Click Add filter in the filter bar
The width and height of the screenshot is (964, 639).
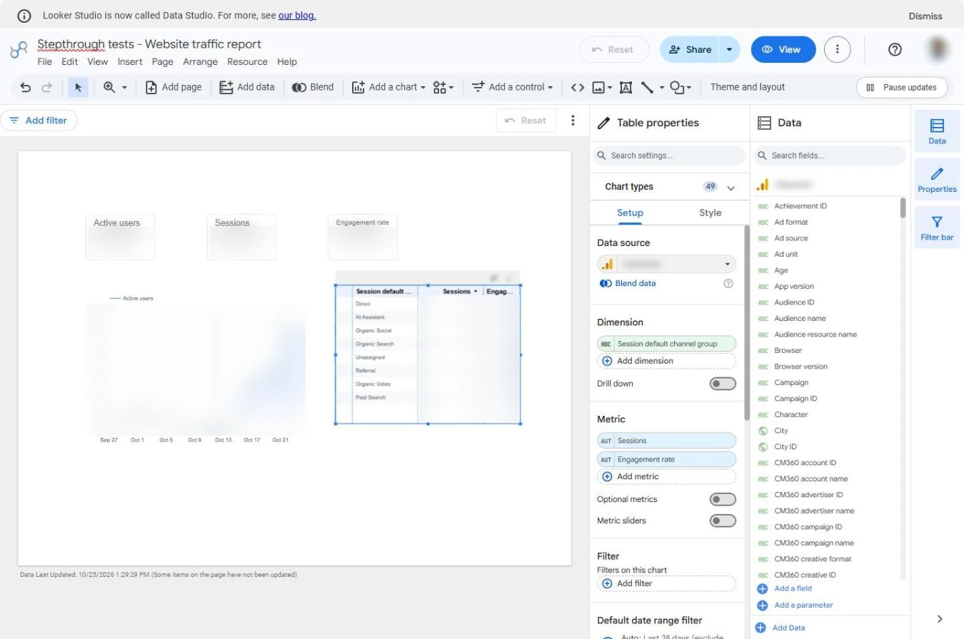pyautogui.click(x=39, y=121)
